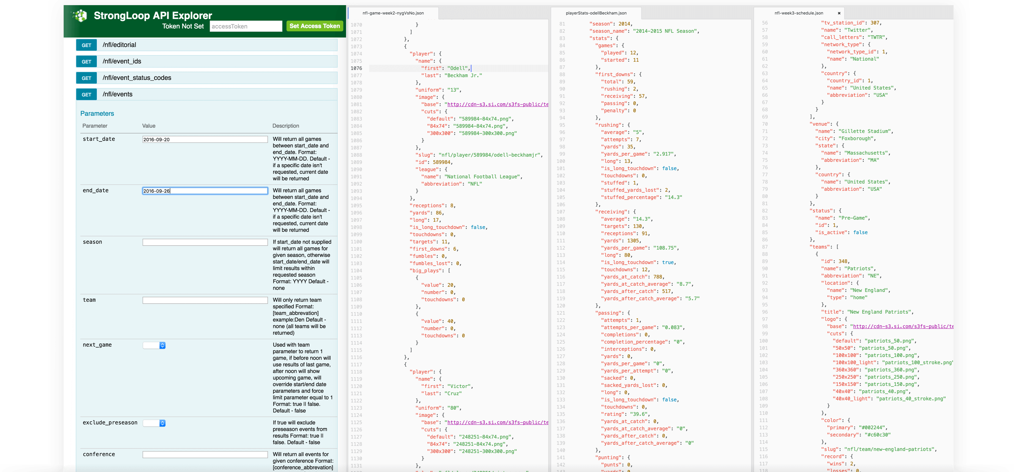Click the "Twitter" station name

[858, 30]
